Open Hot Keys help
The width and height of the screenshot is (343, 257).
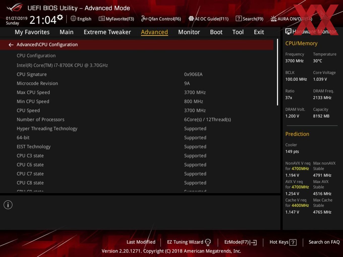tap(283, 242)
